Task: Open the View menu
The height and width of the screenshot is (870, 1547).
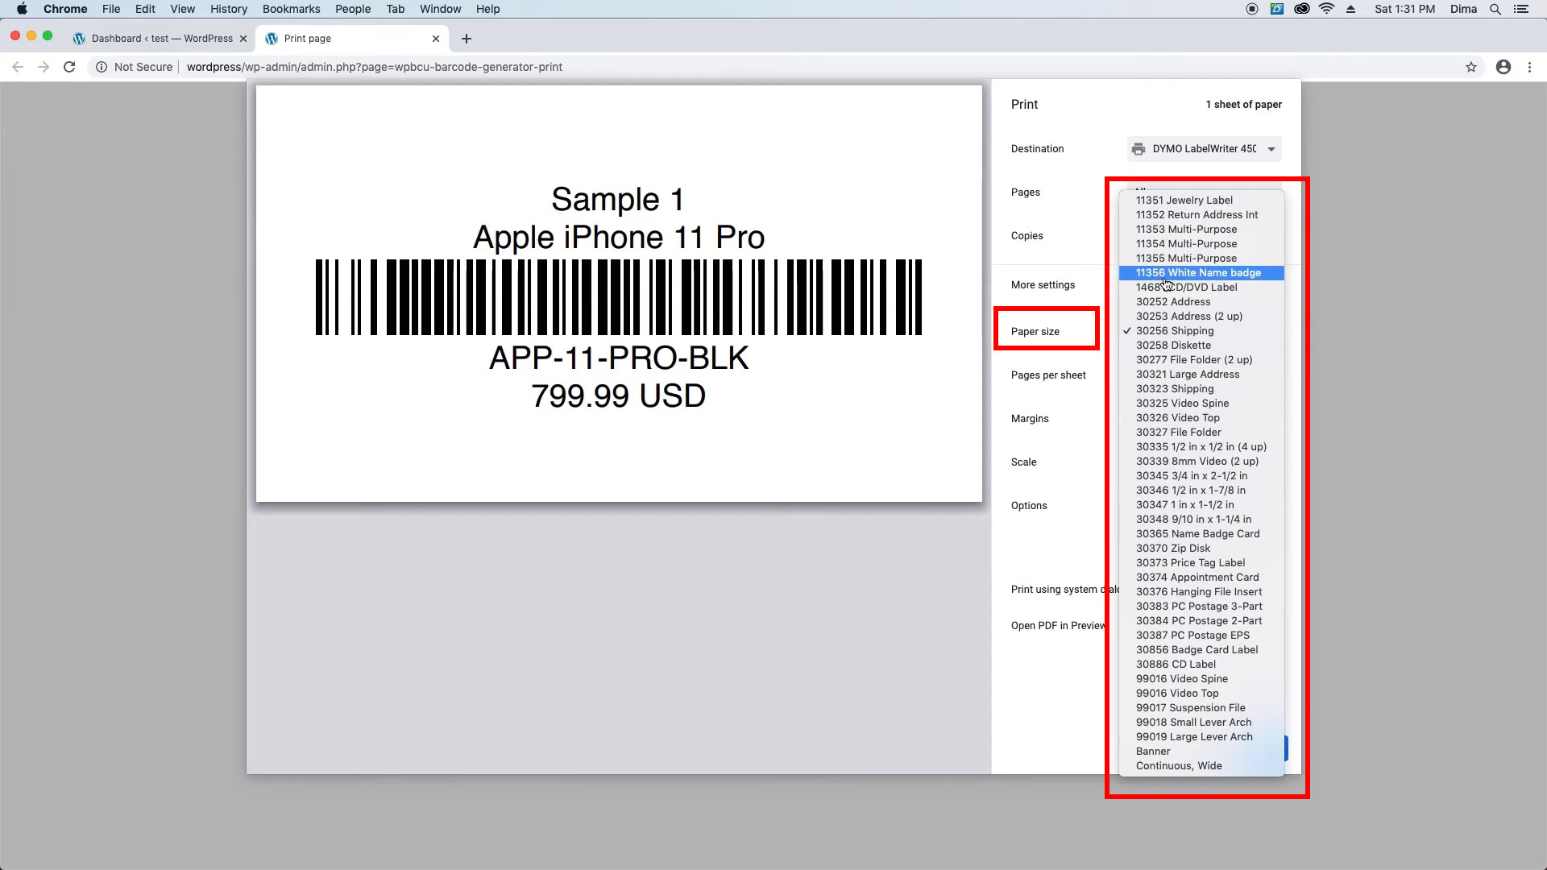Action: 183,9
